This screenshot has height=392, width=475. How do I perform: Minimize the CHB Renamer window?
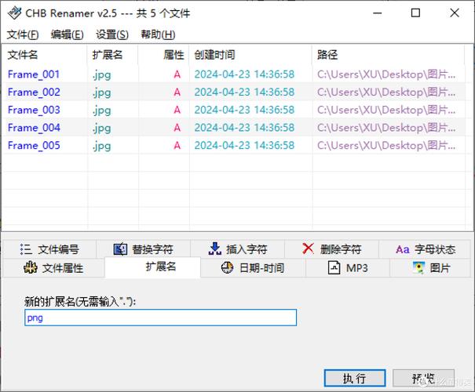point(377,13)
